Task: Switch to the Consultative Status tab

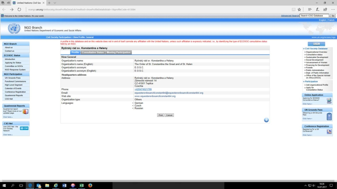Action: click(92, 52)
